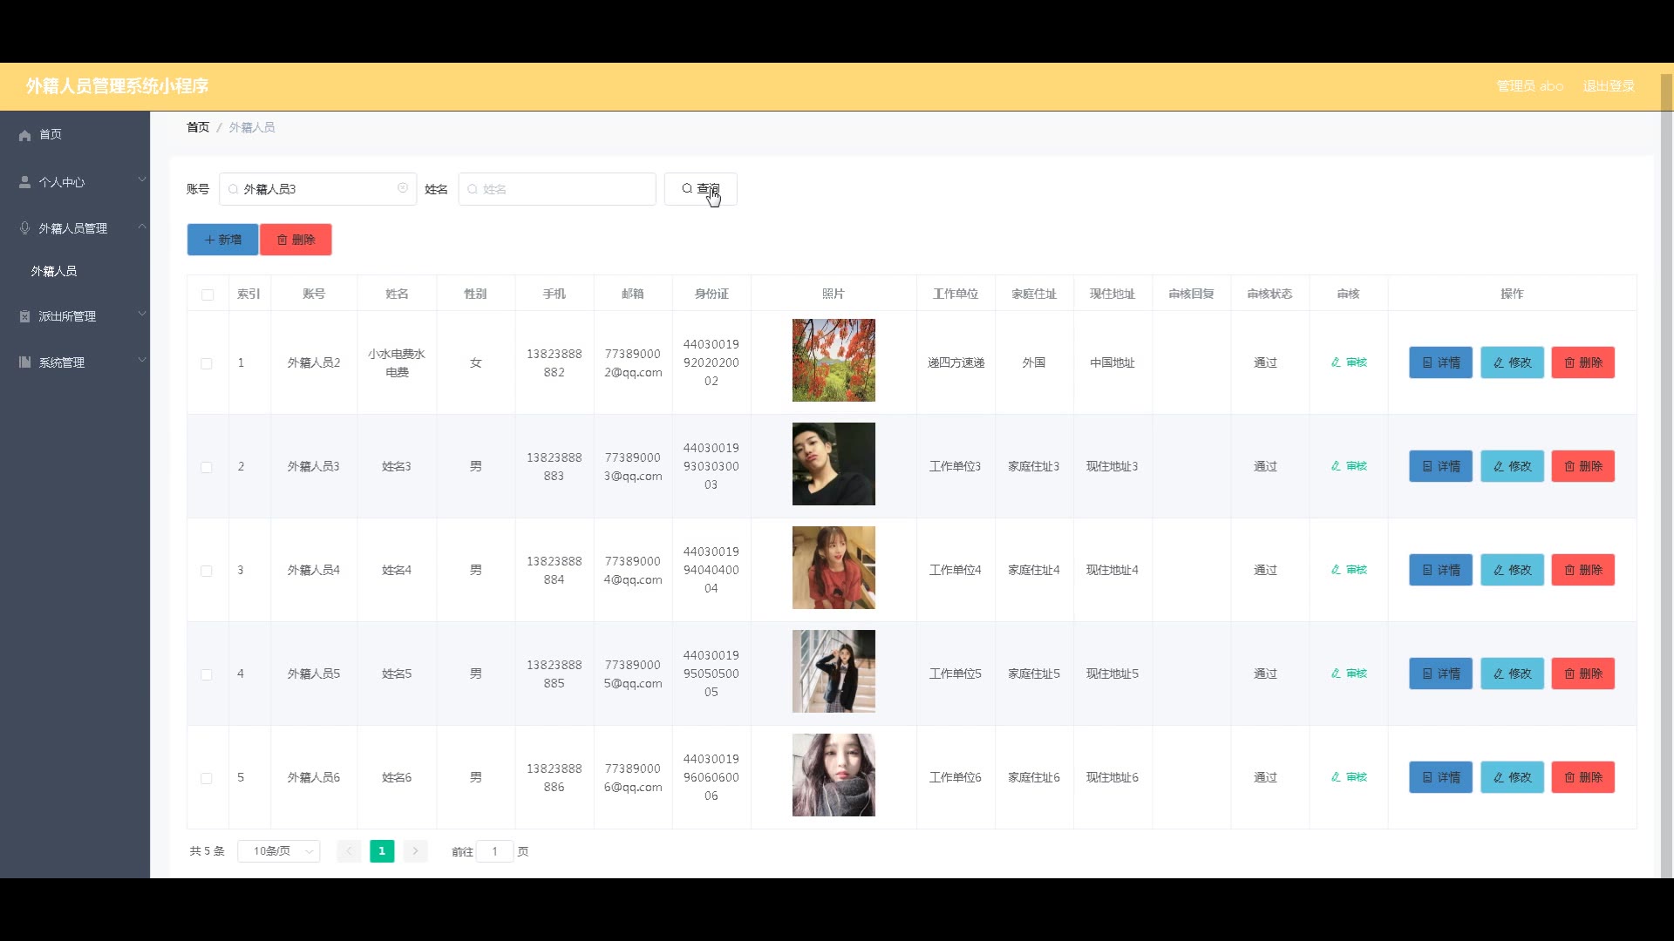Open the photo thumbnail for 外籍人员4
This screenshot has width=1674, height=941.
(x=834, y=567)
